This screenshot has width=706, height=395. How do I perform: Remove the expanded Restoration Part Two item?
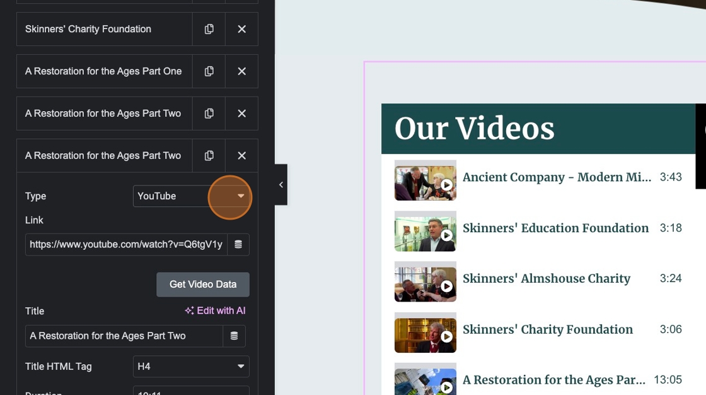pyautogui.click(x=242, y=156)
